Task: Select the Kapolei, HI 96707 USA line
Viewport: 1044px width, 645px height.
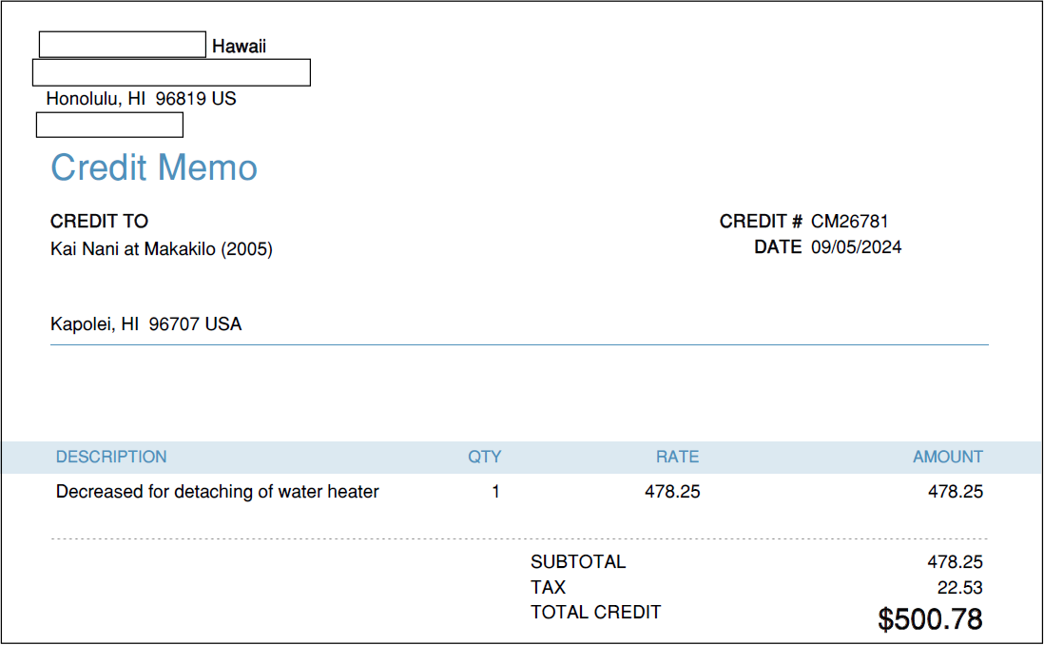Action: (x=145, y=324)
